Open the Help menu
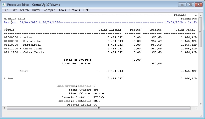 pos(86,10)
